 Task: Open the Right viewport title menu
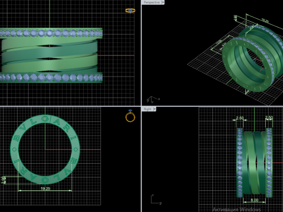click(x=147, y=109)
